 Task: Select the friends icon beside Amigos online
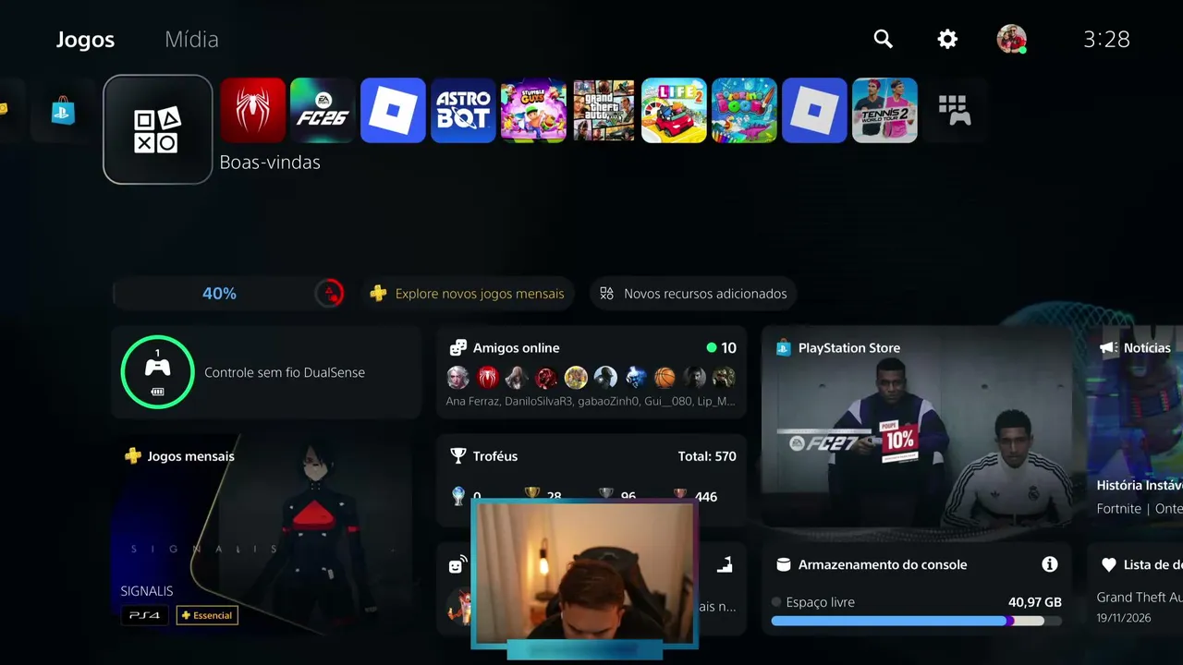click(x=457, y=348)
